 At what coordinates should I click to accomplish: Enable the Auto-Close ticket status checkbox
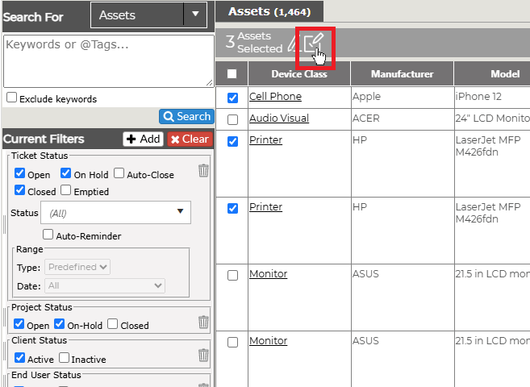click(119, 173)
